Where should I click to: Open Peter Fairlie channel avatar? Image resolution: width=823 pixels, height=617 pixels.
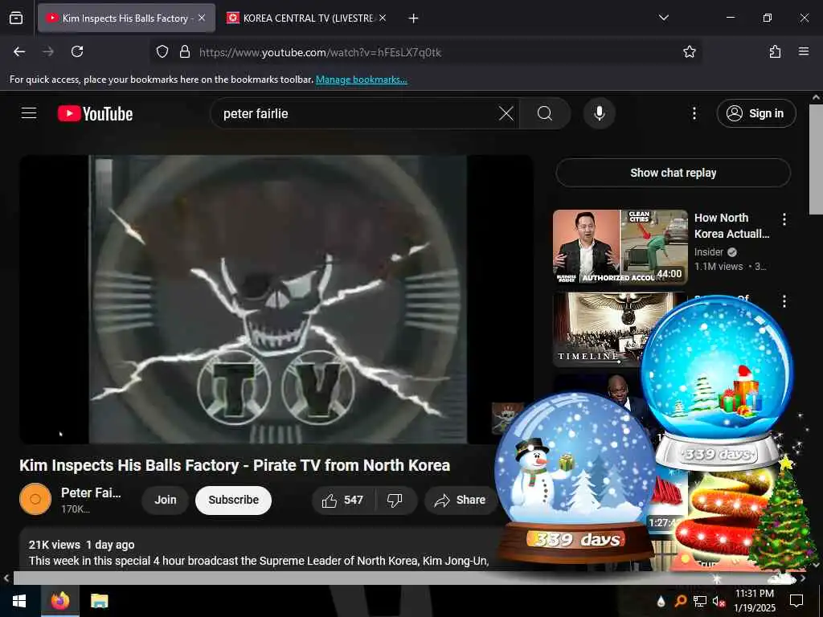pyautogui.click(x=35, y=499)
